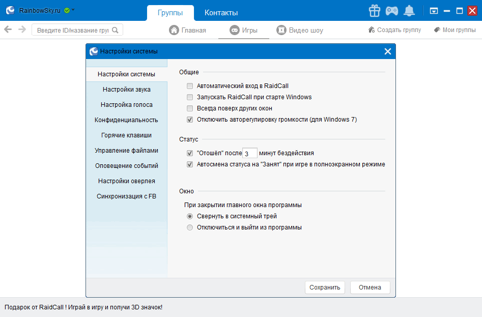Open Конфиденциальность settings
The height and width of the screenshot is (317, 482).
point(126,120)
